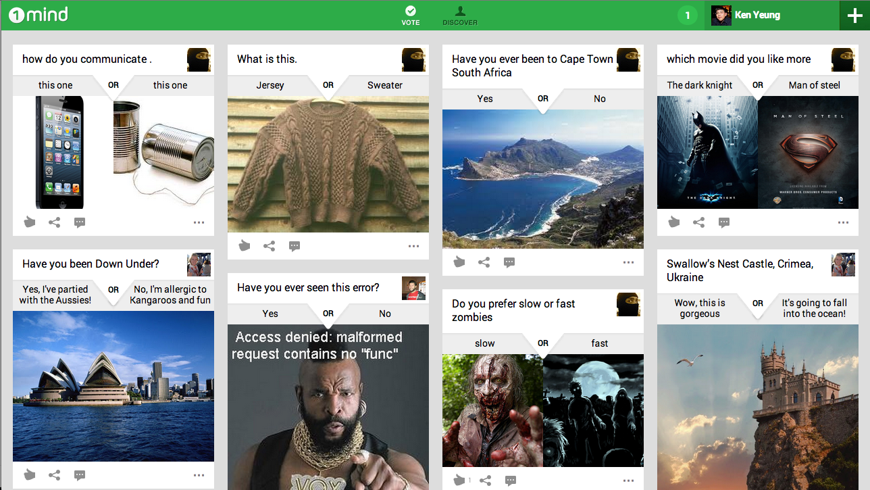
Task: Click the vote hand icon on Down Under card
Action: 30,475
